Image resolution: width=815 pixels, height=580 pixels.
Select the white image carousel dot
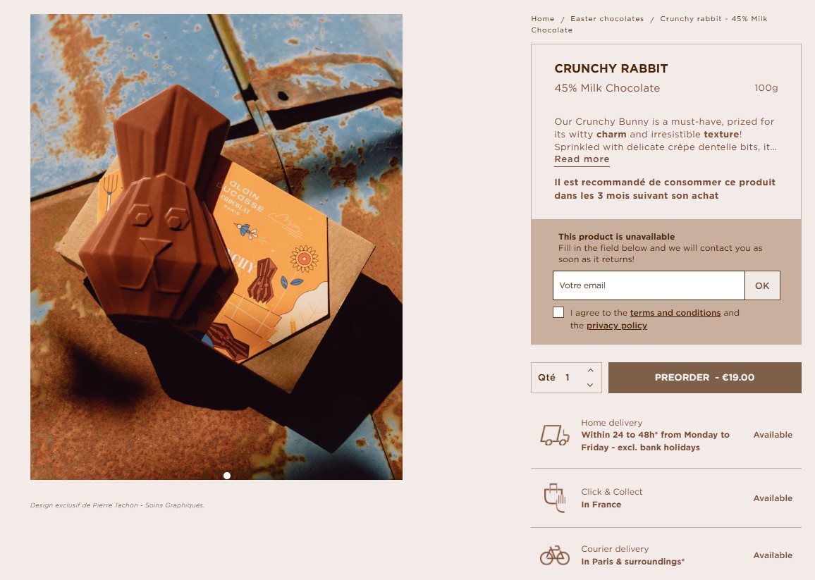click(x=226, y=476)
